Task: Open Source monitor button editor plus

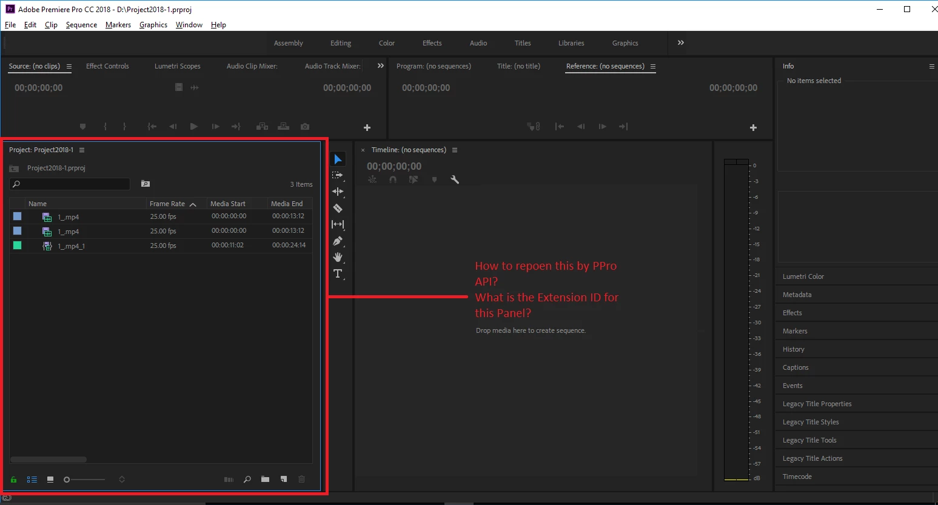Action: [x=367, y=127]
